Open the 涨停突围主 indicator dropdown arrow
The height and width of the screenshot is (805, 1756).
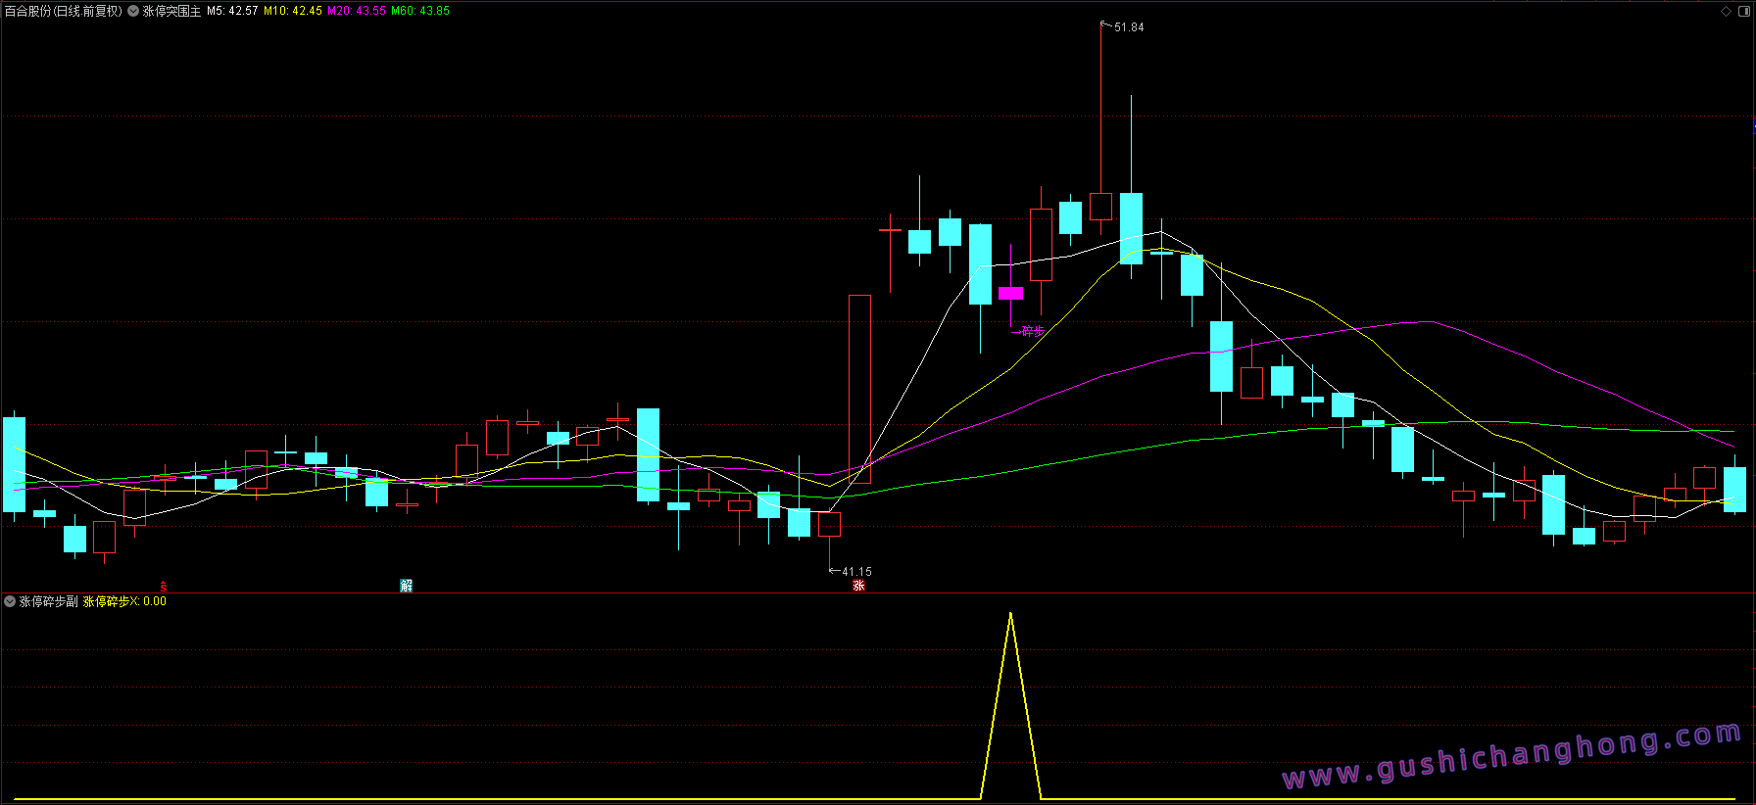[133, 11]
